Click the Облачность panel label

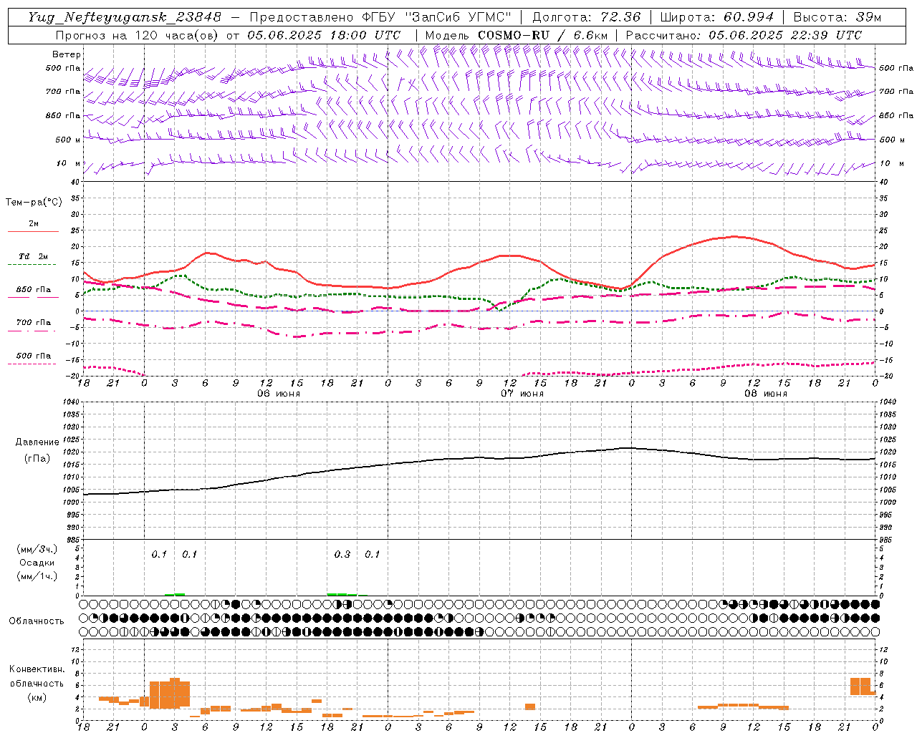click(x=37, y=621)
